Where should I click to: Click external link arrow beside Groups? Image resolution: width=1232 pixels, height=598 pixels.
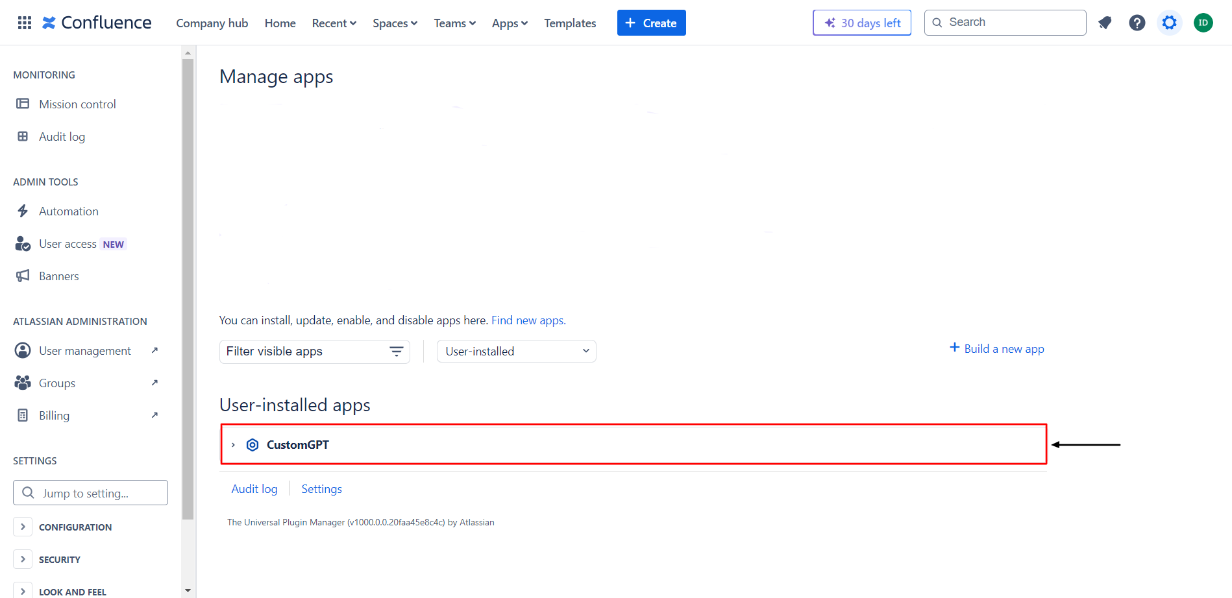click(x=154, y=383)
